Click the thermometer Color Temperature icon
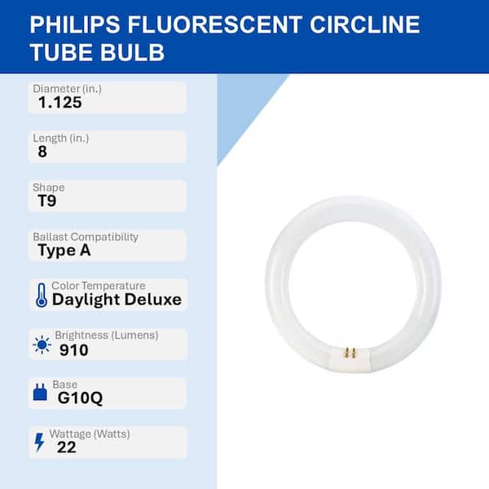Viewport: 489px width, 489px height. [41, 295]
